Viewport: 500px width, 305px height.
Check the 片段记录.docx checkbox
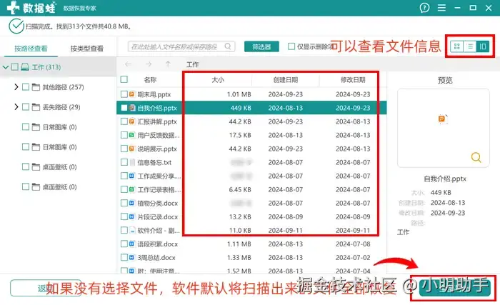coord(124,217)
